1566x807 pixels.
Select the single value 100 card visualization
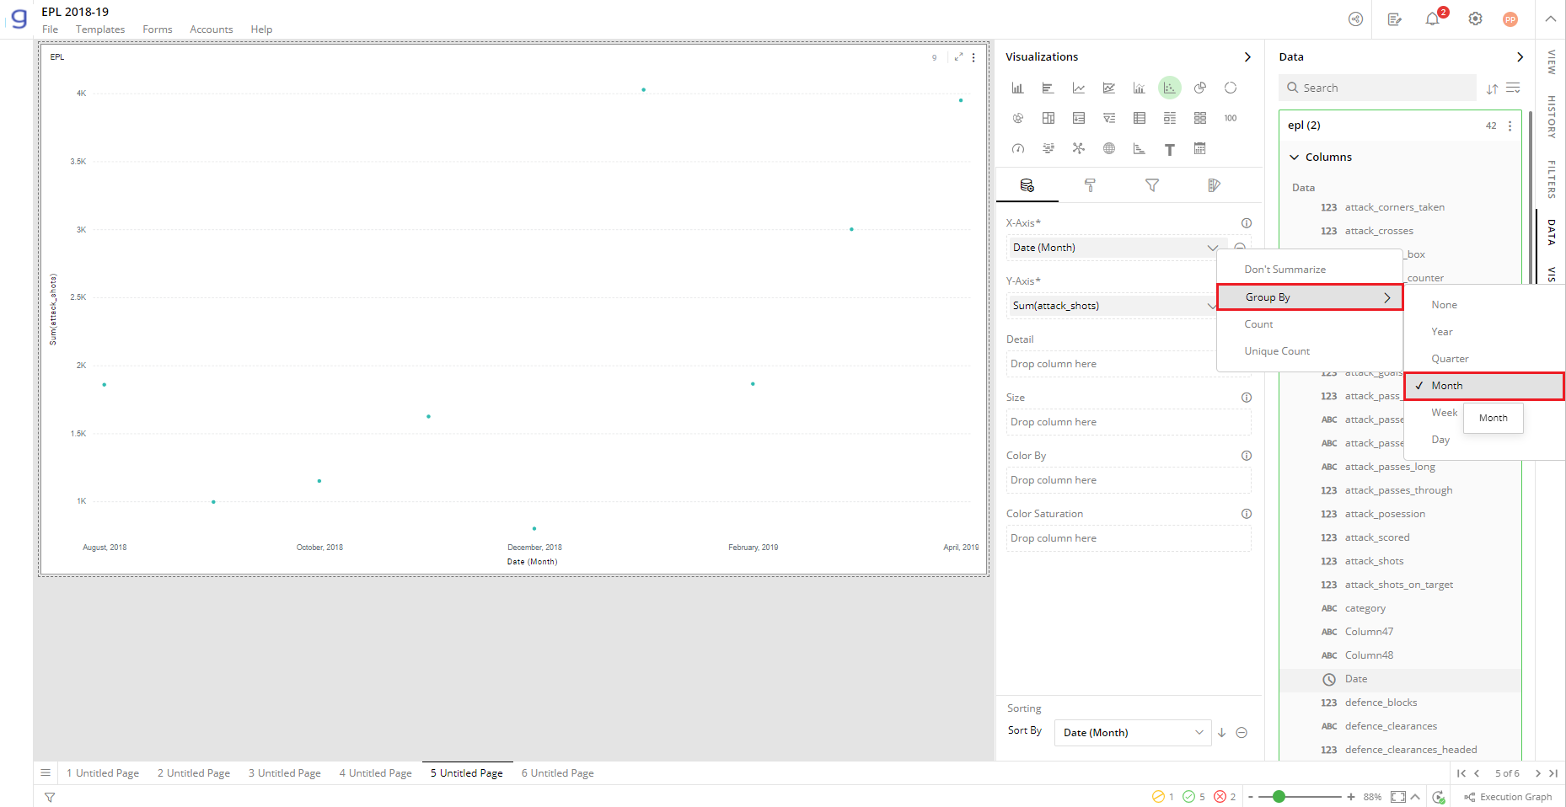click(1231, 118)
